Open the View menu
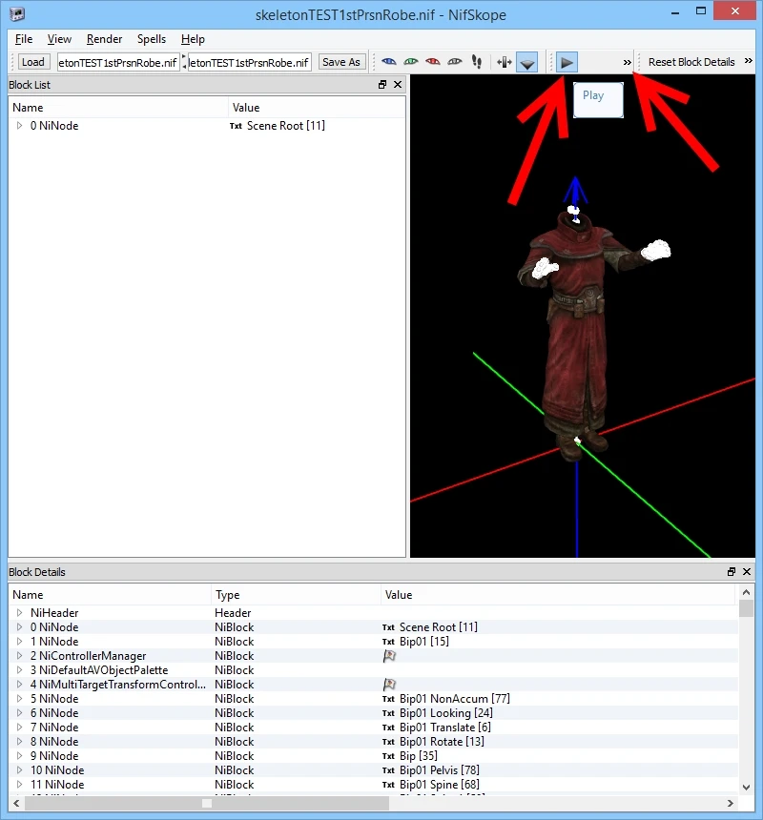Screen dimensions: 763x820 [59, 39]
